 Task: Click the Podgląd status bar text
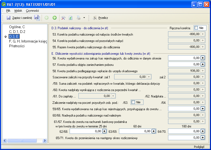click(x=199, y=147)
